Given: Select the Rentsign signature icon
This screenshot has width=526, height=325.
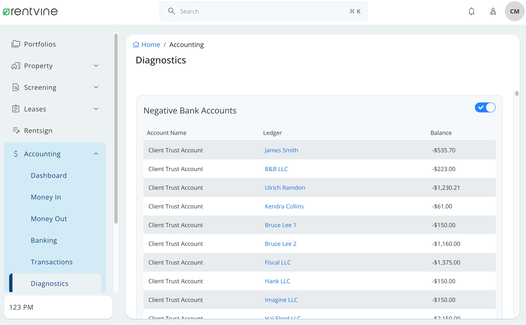Looking at the screenshot, I should coord(15,130).
